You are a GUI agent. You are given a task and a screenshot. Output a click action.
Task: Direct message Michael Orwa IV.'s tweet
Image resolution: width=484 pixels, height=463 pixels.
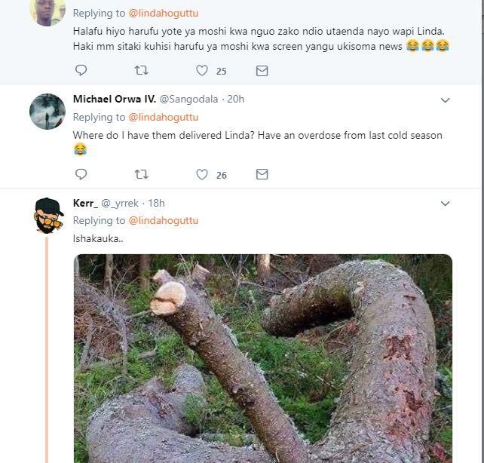coord(262,174)
